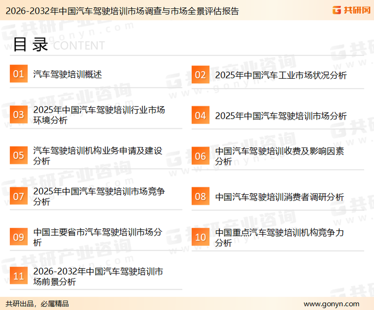The width and height of the screenshot is (374, 310).
Task: Click the orange 05 number badge
Action: tap(18, 155)
